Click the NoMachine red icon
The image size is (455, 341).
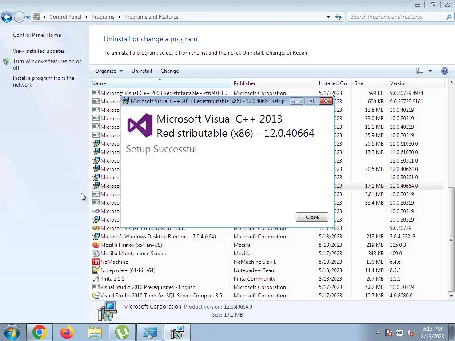click(x=96, y=262)
